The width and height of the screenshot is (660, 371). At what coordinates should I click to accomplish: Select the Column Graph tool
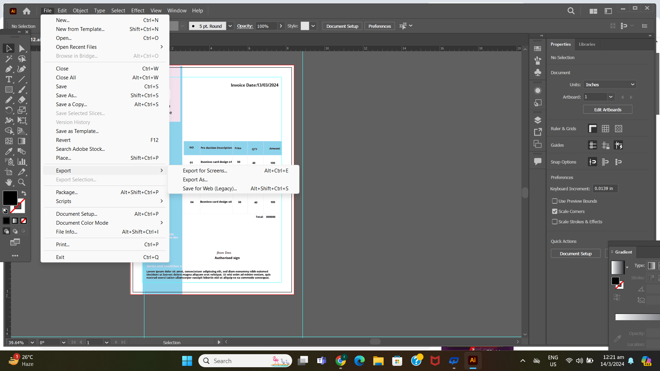[x=22, y=162]
